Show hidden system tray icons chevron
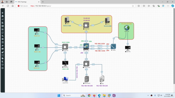This screenshot has width=175, height=98. coord(148,96)
